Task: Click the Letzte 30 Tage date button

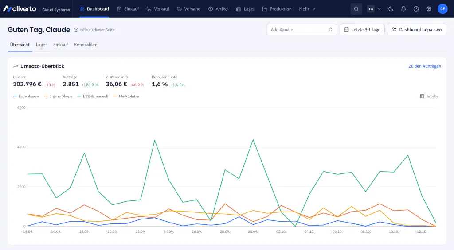Action: [x=362, y=30]
